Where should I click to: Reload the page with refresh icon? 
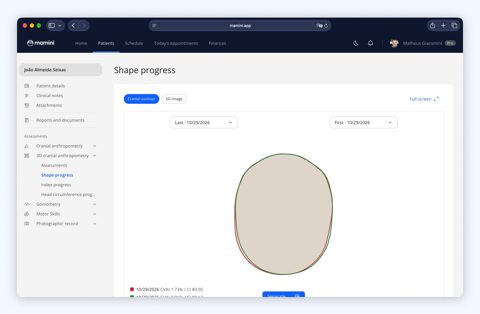326,25
